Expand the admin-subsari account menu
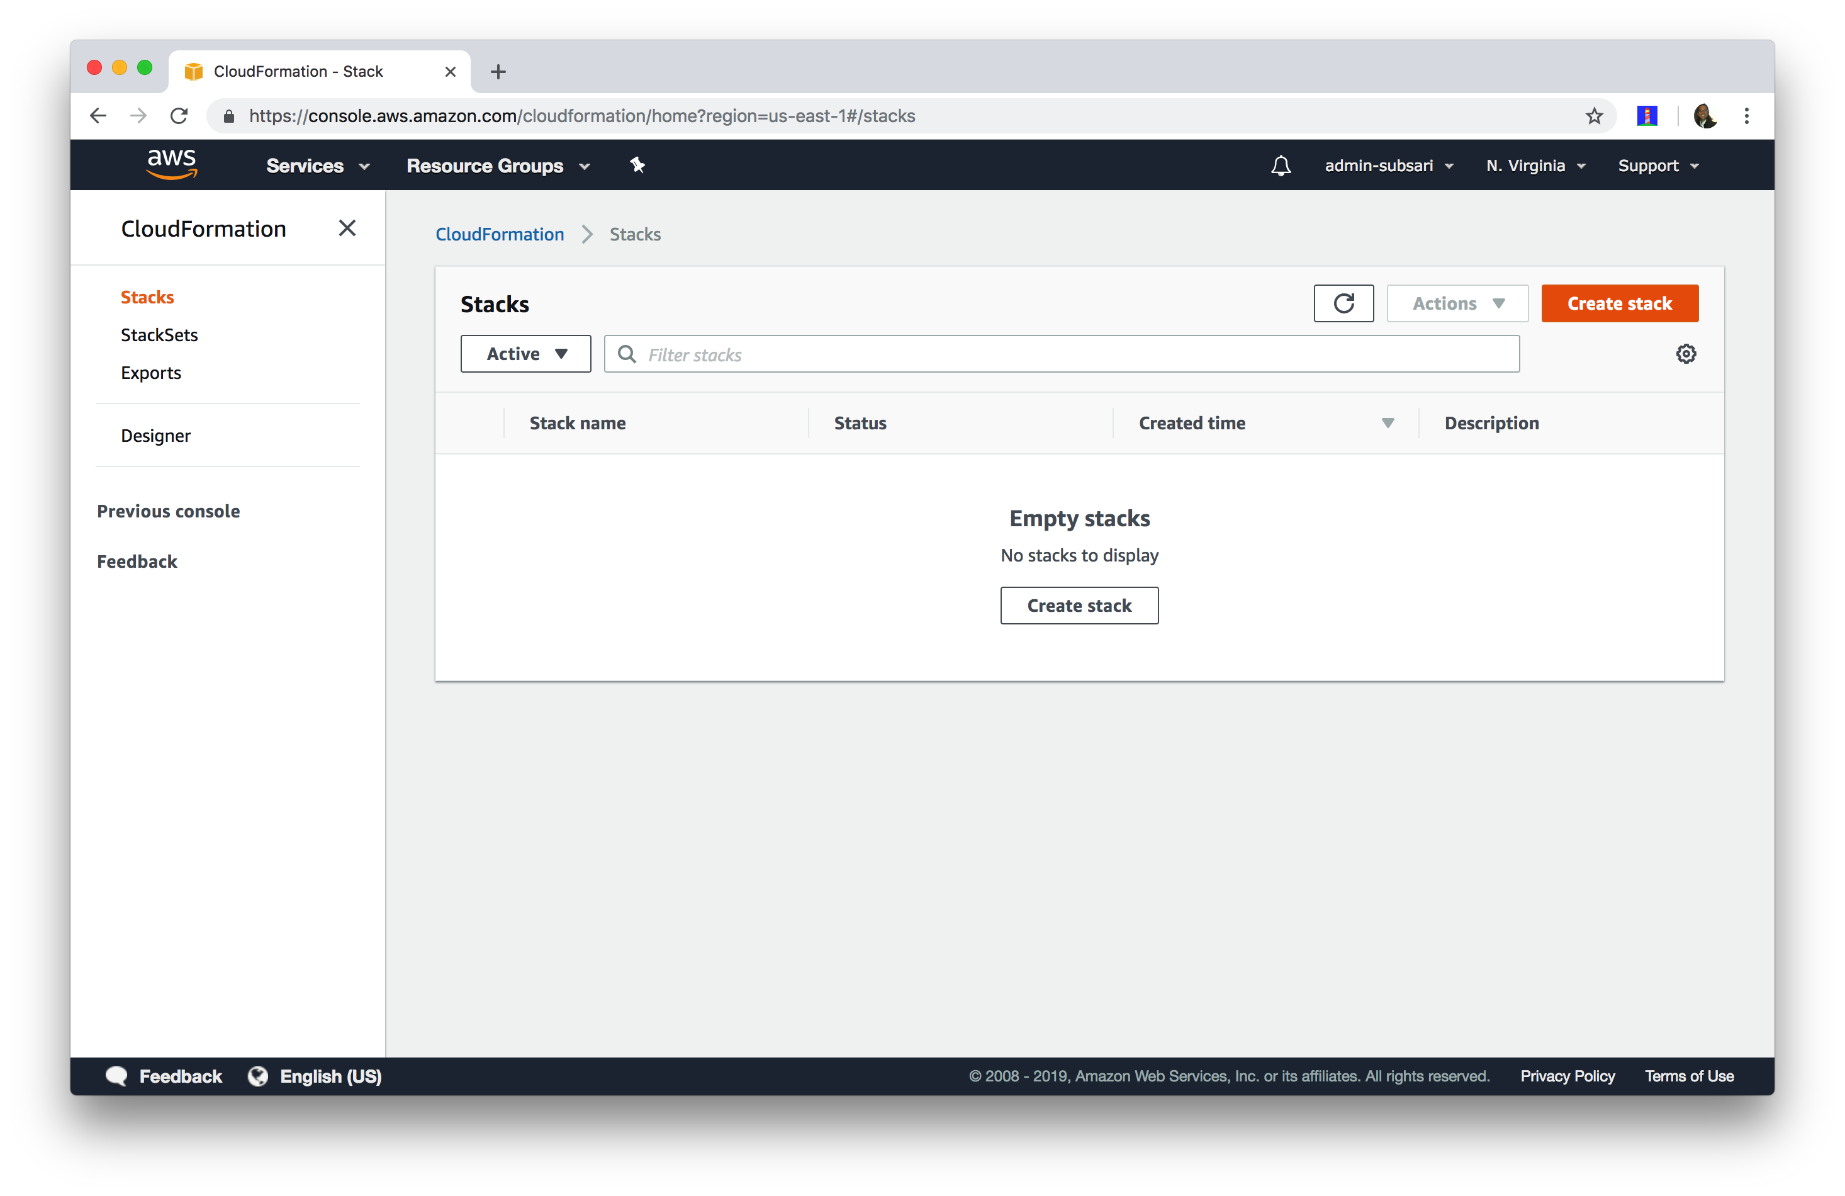 [1388, 165]
